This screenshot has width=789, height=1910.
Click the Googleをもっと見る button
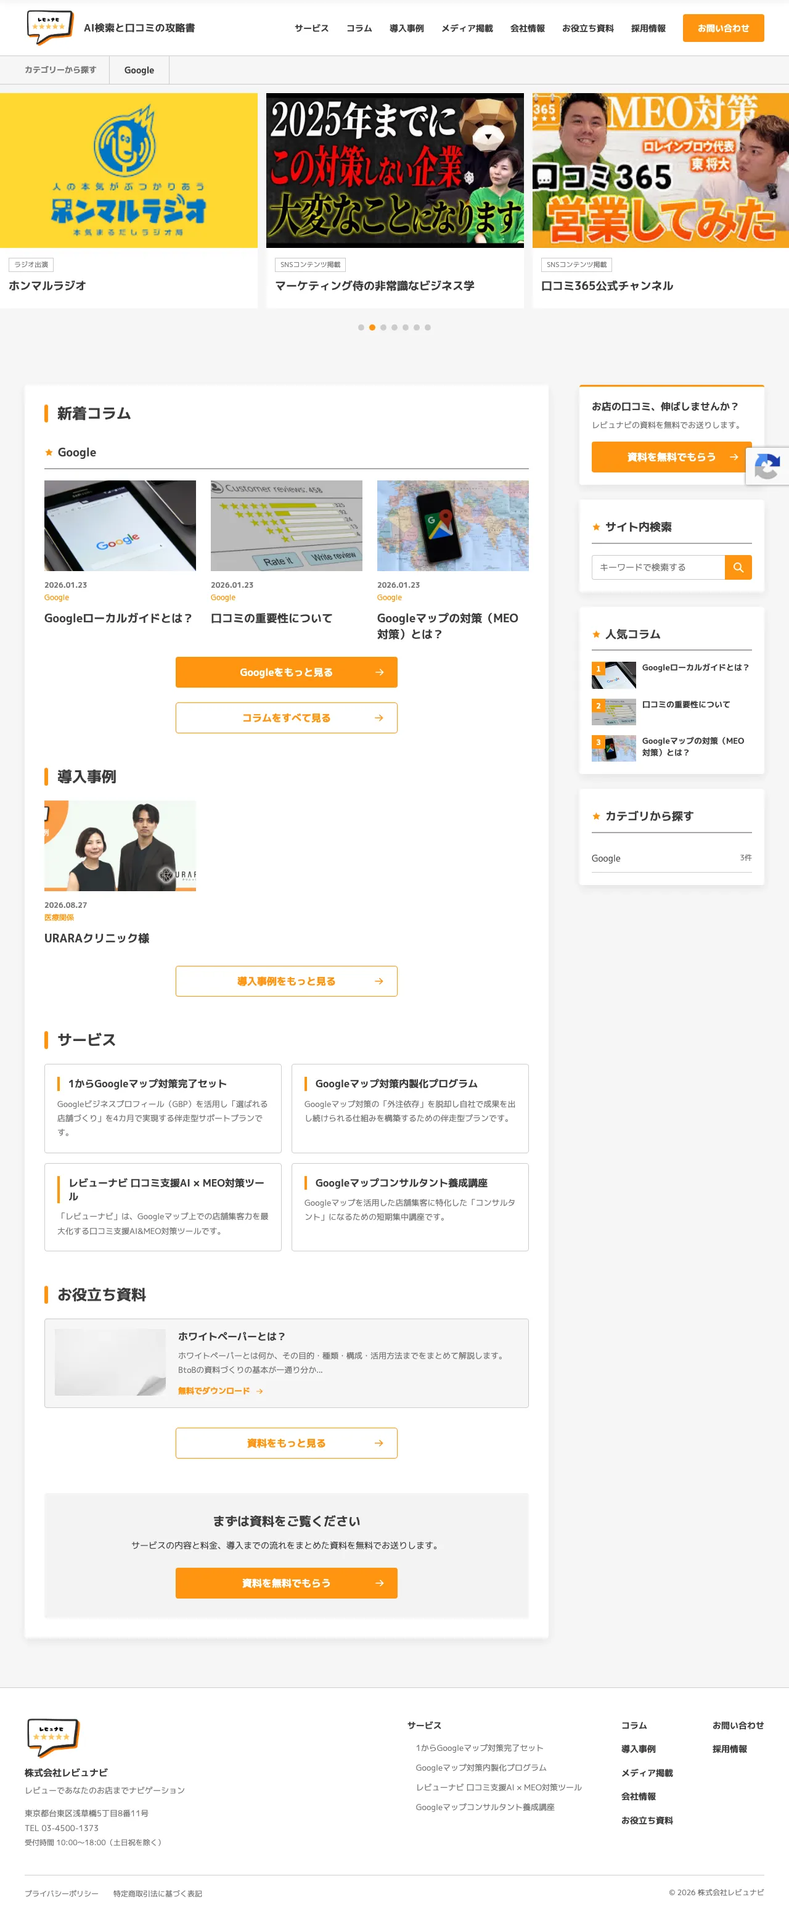coord(286,672)
